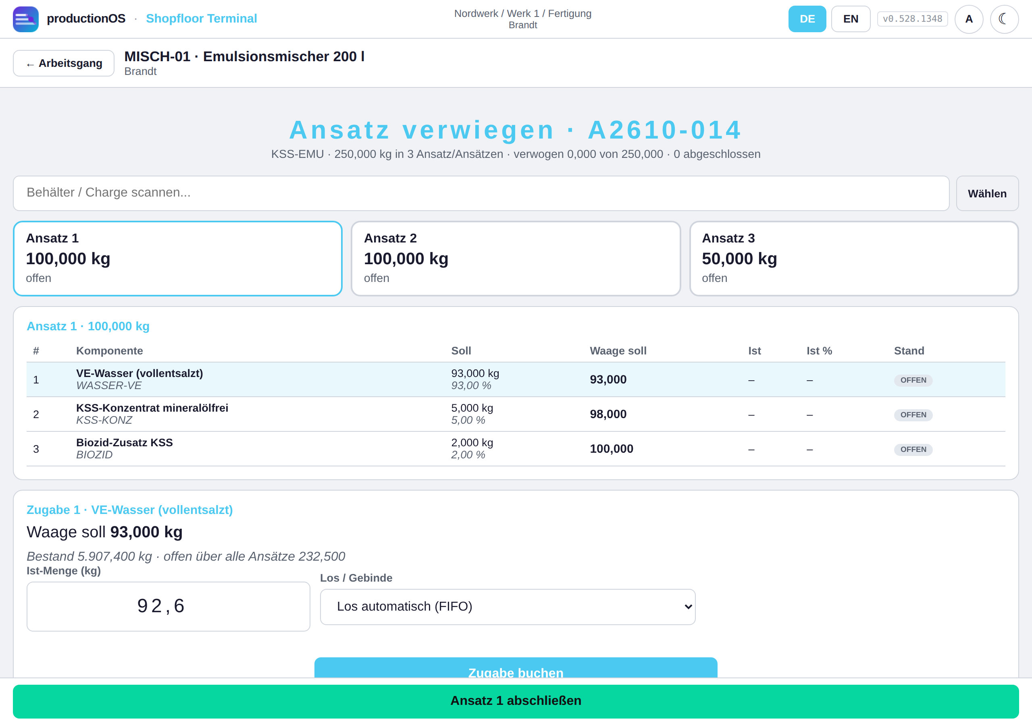
Task: Go back via Arbeitsgang button
Action: pyautogui.click(x=63, y=63)
